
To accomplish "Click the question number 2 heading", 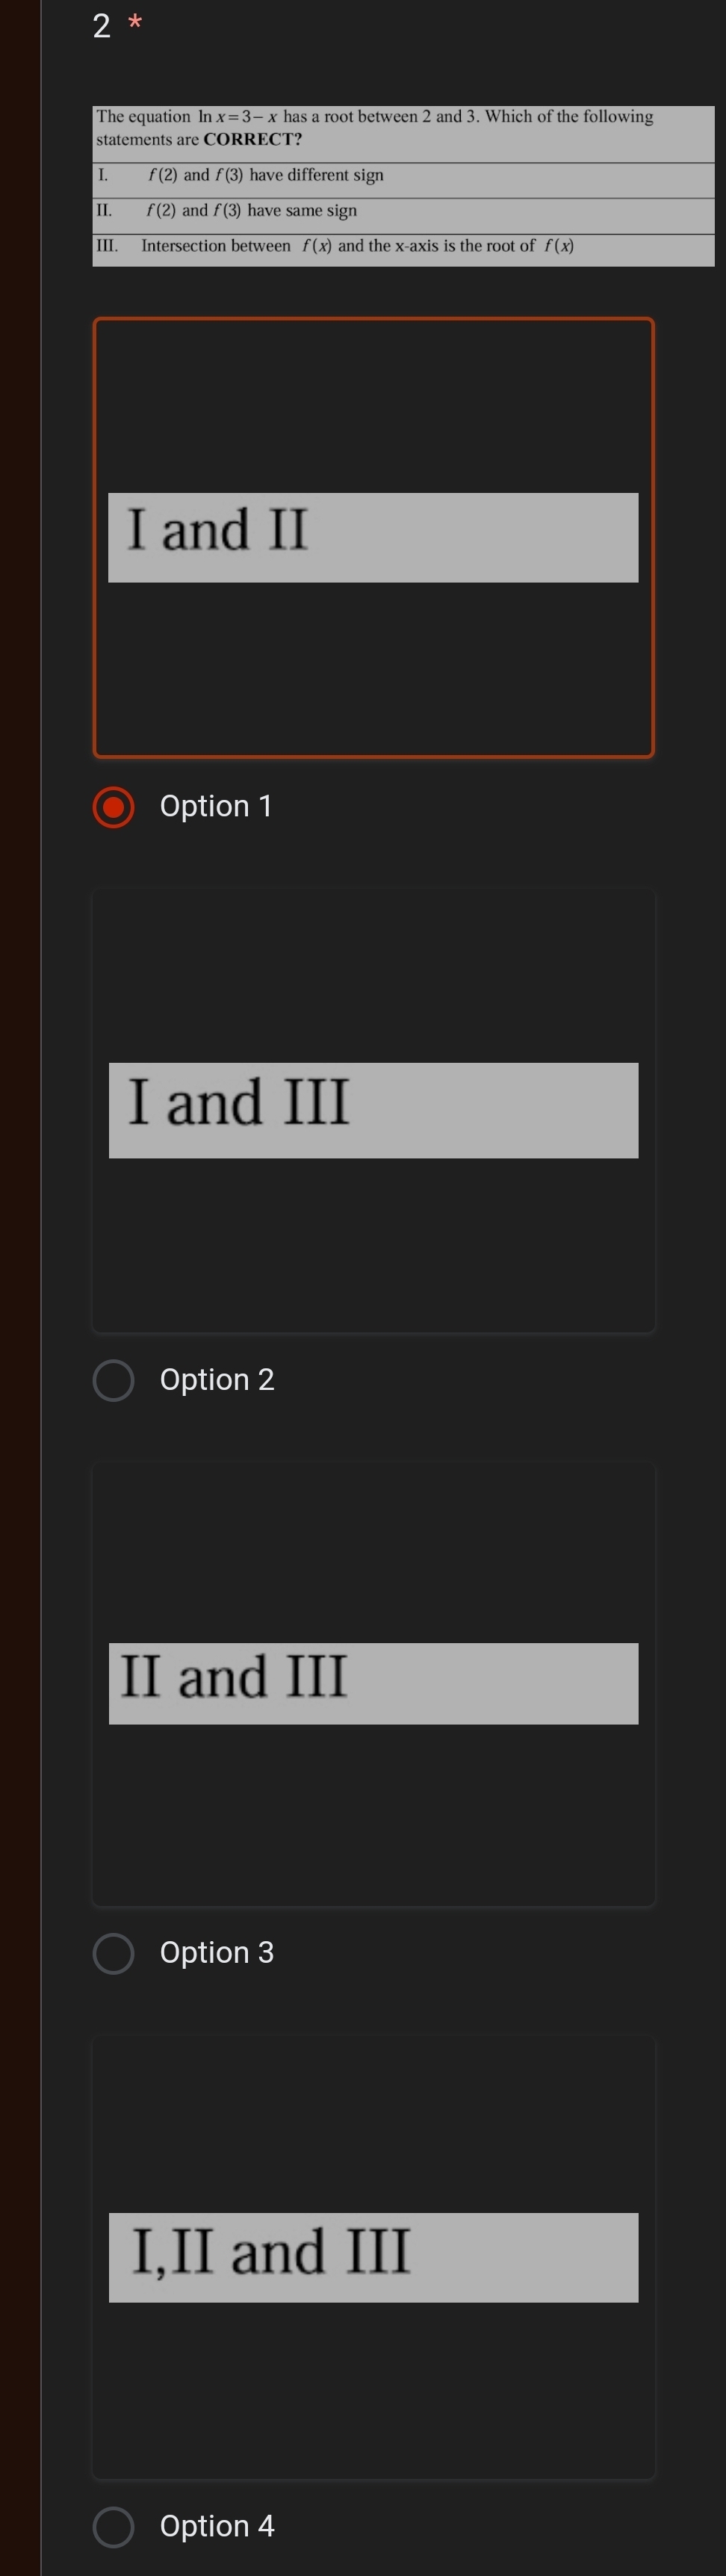I will tap(101, 26).
